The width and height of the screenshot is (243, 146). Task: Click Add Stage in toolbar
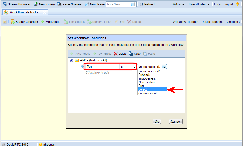tap(50, 22)
